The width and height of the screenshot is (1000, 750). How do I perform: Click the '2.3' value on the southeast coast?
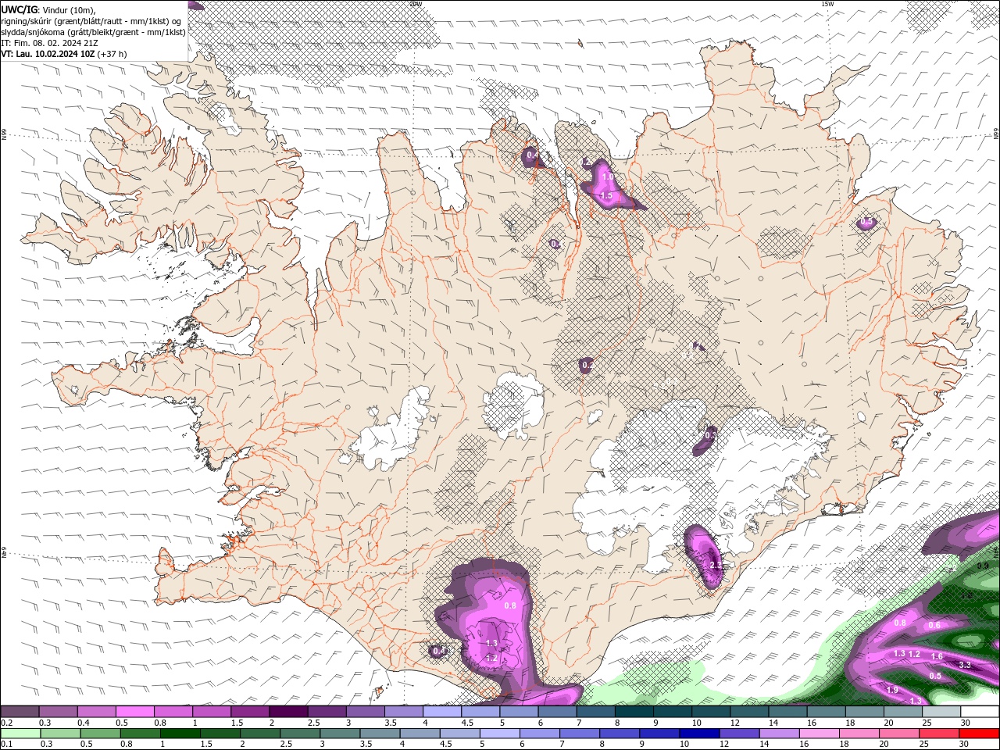(716, 565)
